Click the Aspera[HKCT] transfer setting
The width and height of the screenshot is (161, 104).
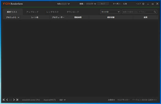click(49, 100)
